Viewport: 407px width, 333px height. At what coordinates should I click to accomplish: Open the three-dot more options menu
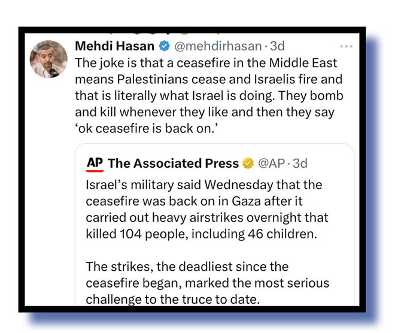[x=345, y=46]
